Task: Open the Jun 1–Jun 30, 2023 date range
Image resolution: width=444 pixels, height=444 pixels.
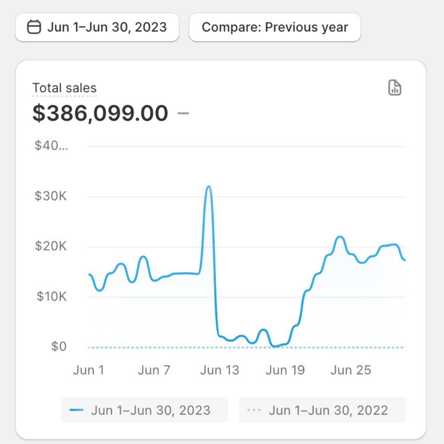Action: (97, 27)
